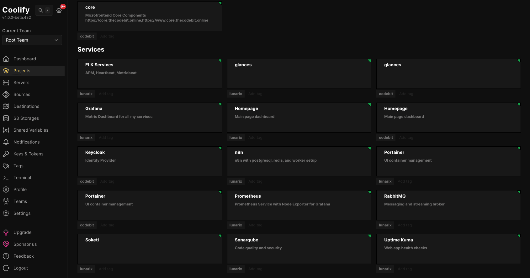This screenshot has width=530, height=278.
Task: Click the Projects layers icon
Action: pyautogui.click(x=6, y=71)
